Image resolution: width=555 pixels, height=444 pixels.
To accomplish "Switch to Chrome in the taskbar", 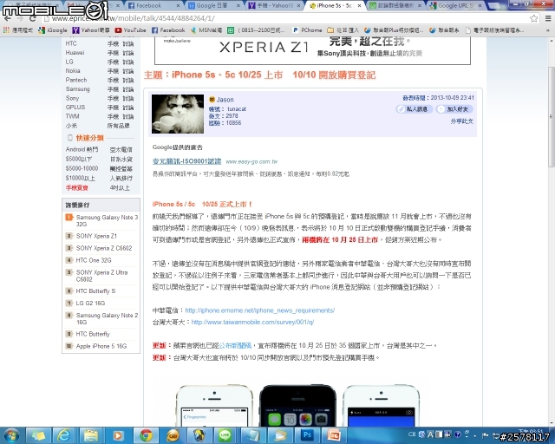I will pos(146,435).
